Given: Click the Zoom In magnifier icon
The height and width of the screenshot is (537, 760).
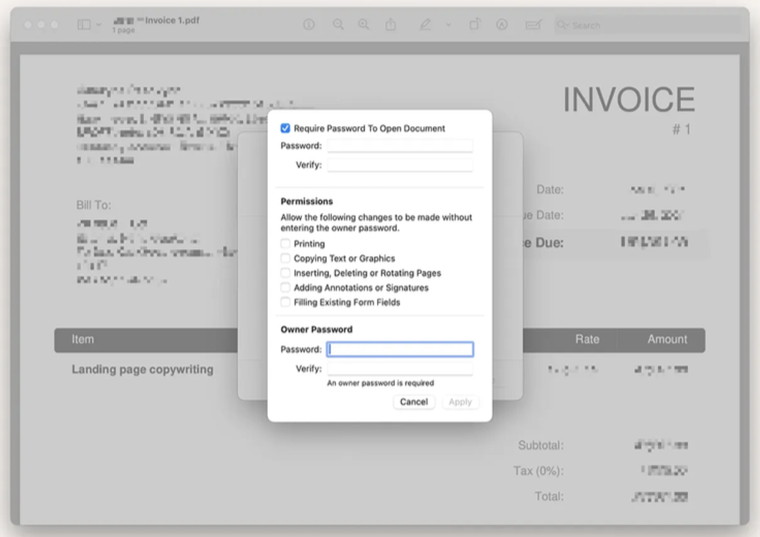Looking at the screenshot, I should (x=364, y=25).
